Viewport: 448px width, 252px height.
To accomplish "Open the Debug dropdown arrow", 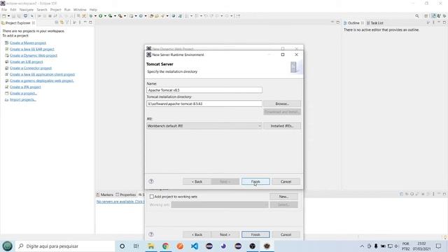I will point(95,16).
